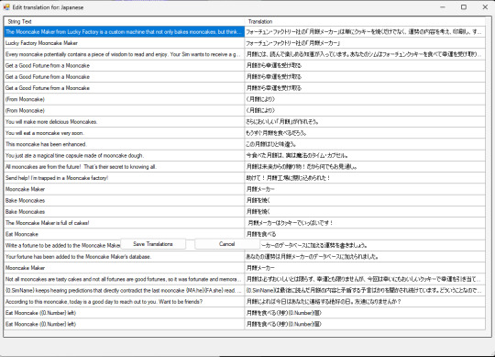Edit translation for 'You just ate a magical time capsule'
Screen dimensions: 495x357
(x=365, y=155)
